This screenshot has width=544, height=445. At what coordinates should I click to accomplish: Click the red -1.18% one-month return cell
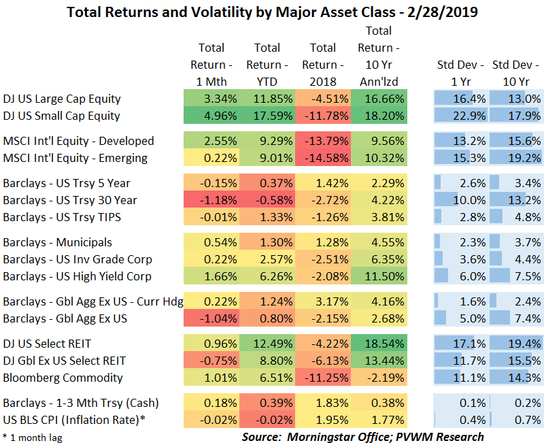tap(211, 200)
